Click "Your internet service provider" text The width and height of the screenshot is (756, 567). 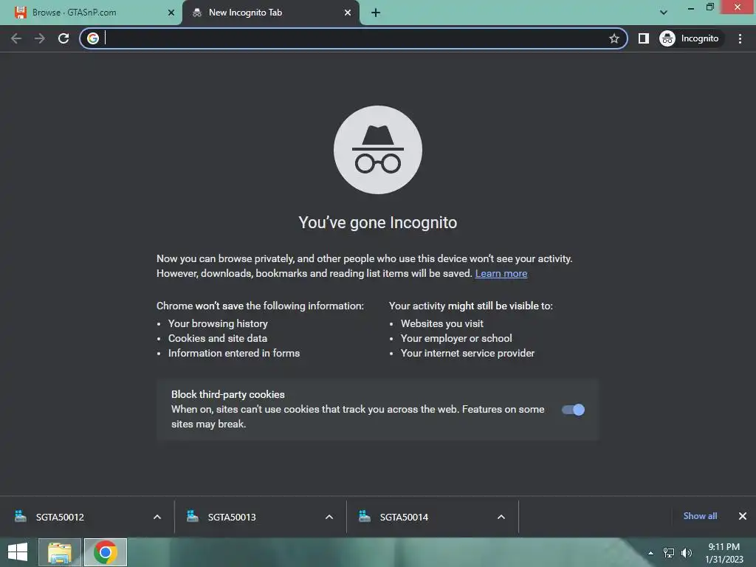467,354
